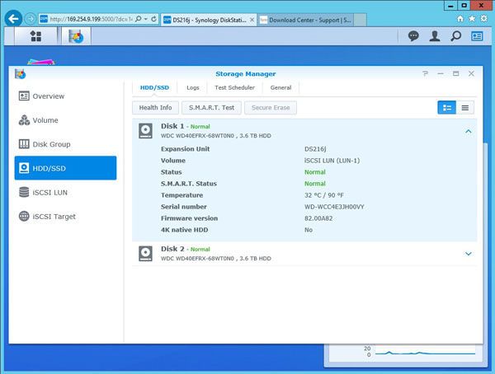Open the DSM main menu grid icon
Screen dimensions: 495x374
(35, 36)
